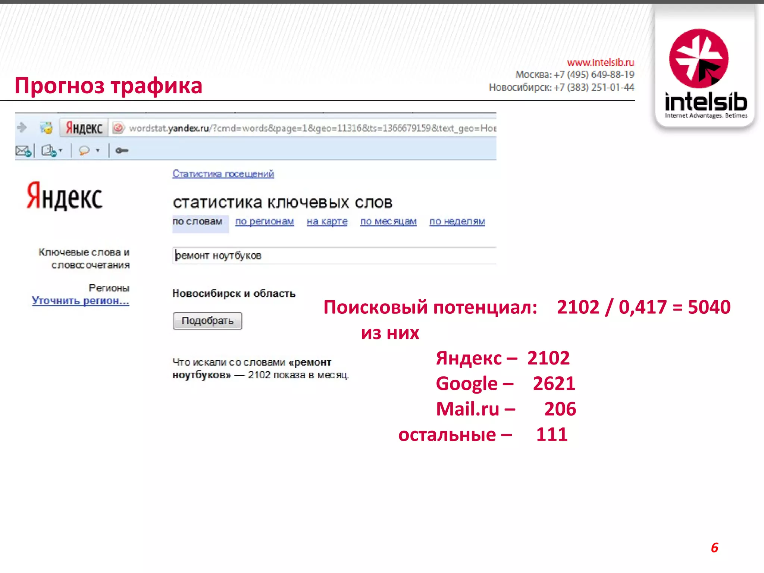Viewport: 764px width, 573px height.
Task: Click the page translate toolbar icon
Action: tap(48, 151)
